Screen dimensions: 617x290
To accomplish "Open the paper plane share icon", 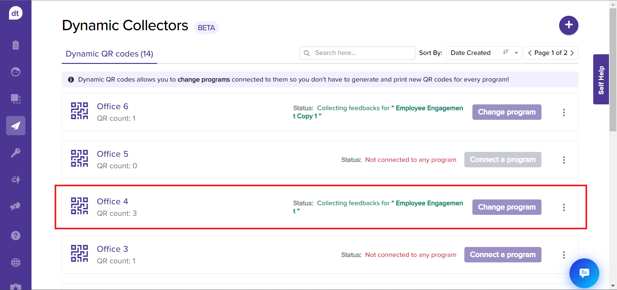I will (15, 126).
